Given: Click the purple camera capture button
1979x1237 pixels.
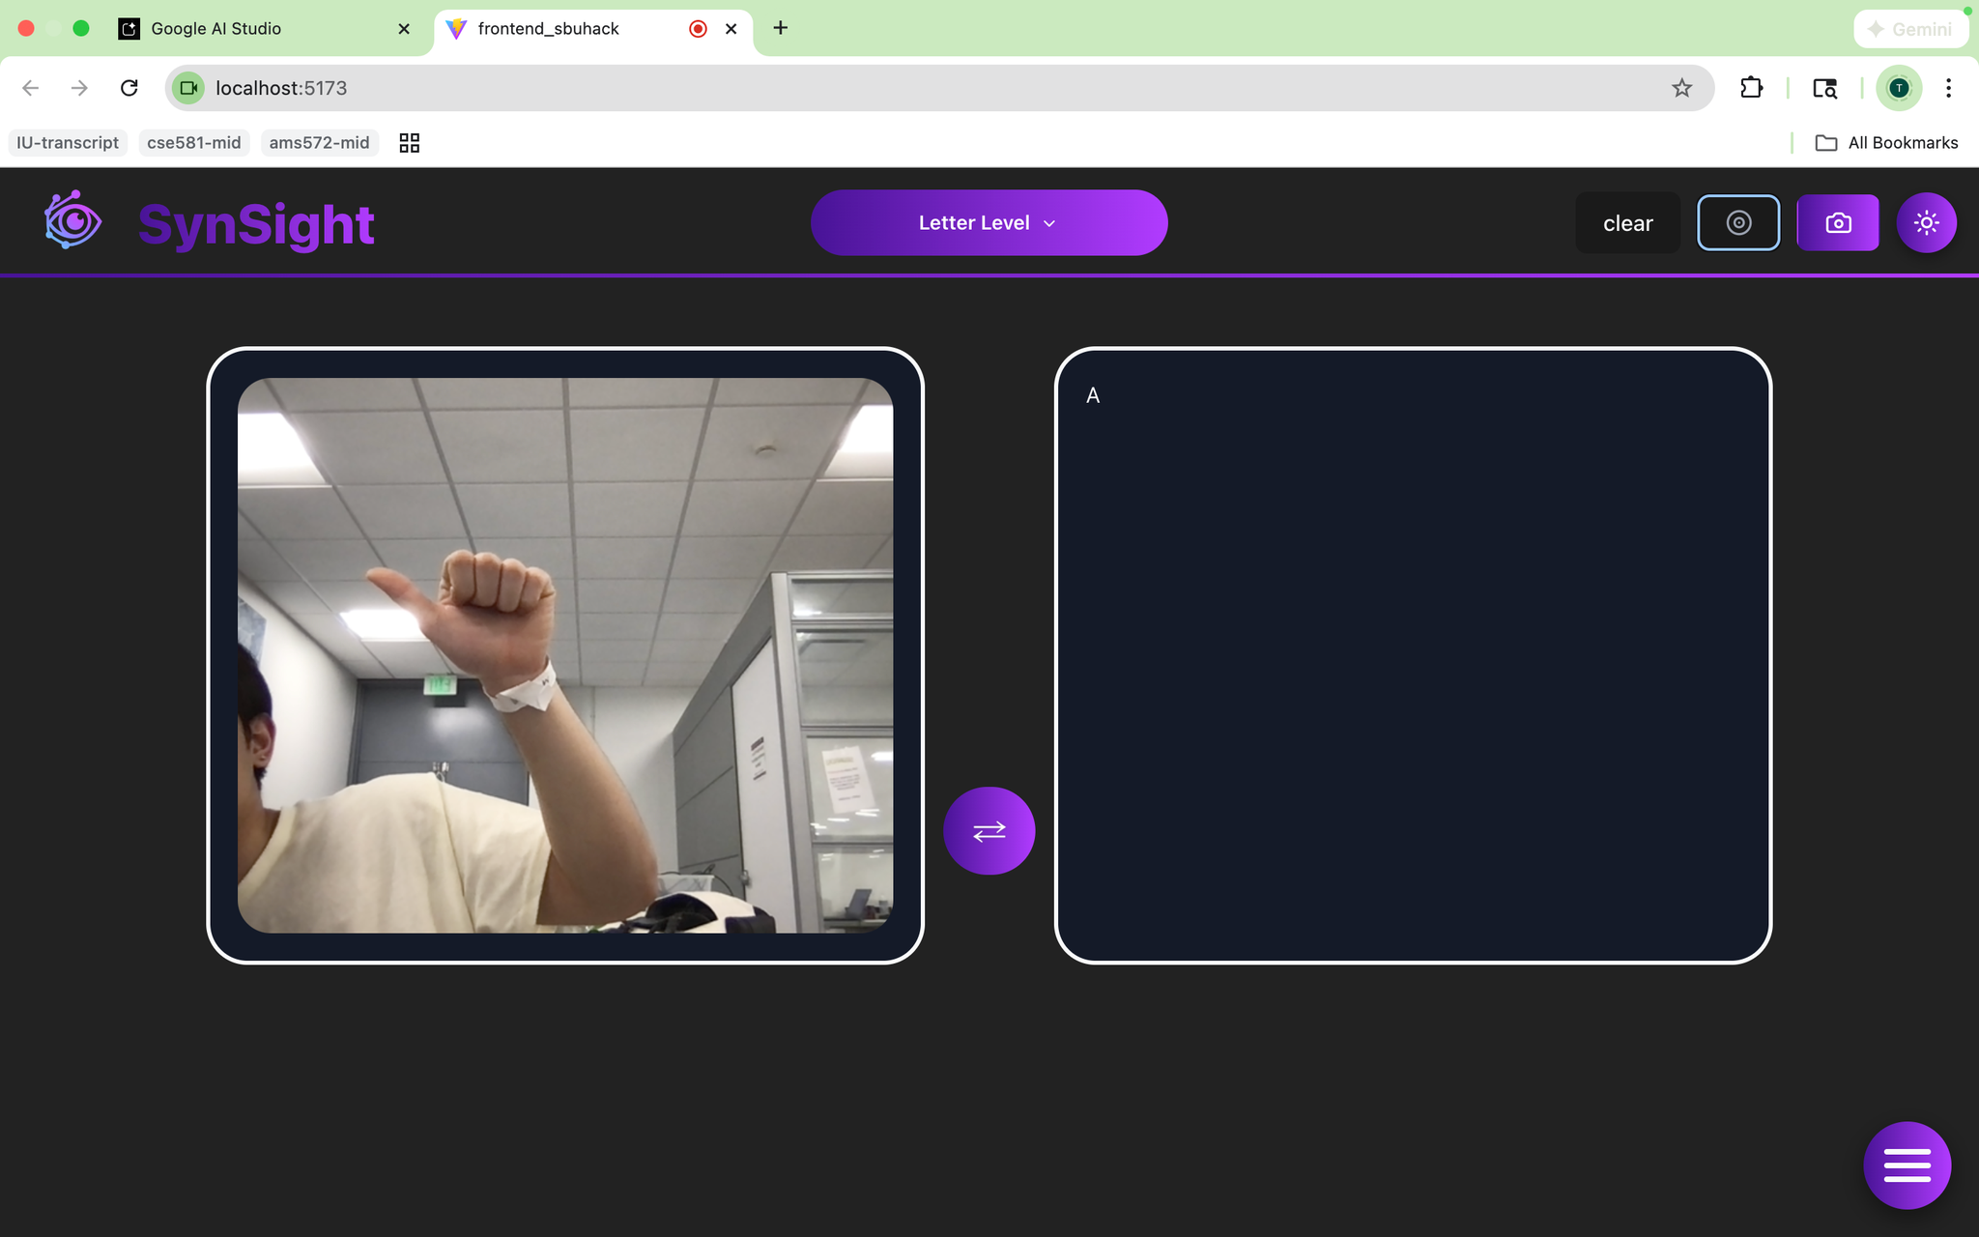Looking at the screenshot, I should coord(1837,223).
